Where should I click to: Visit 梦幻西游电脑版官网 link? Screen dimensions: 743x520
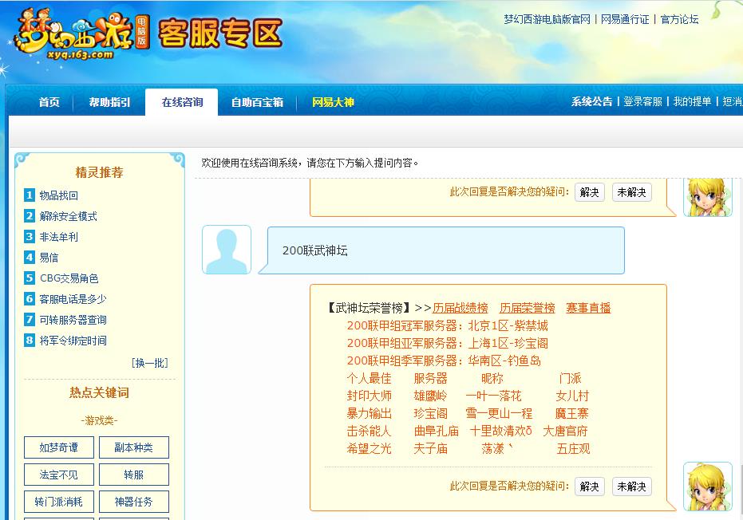tap(547, 19)
